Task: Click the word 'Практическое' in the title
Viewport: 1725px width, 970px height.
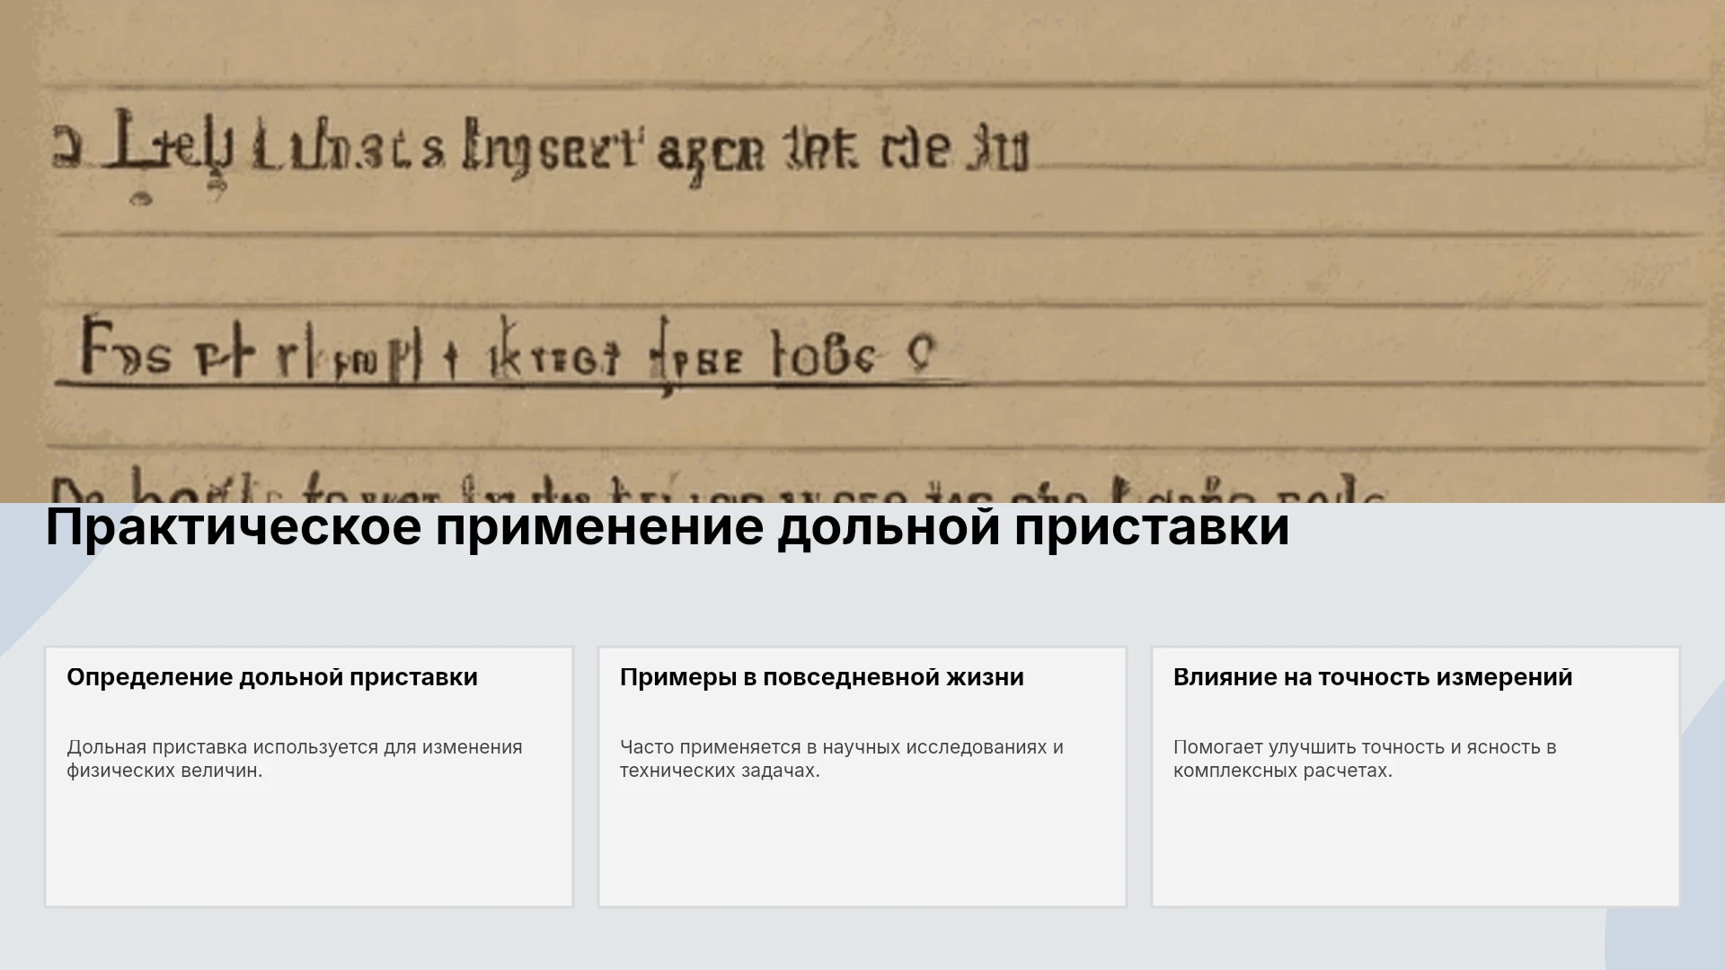Action: pyautogui.click(x=234, y=528)
